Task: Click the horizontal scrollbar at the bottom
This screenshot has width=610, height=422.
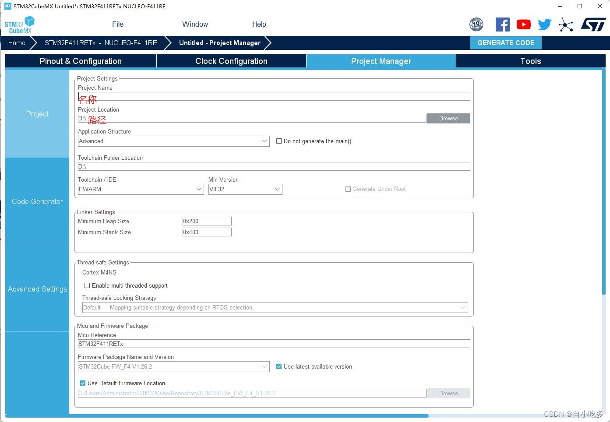Action: pos(217,416)
